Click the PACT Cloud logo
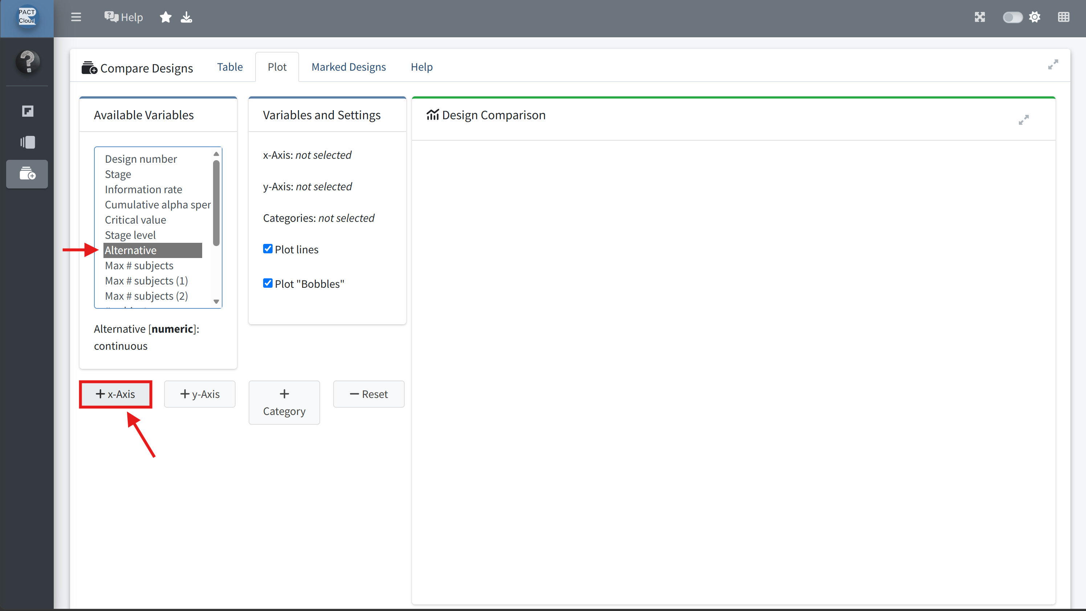This screenshot has height=611, width=1086. (27, 17)
